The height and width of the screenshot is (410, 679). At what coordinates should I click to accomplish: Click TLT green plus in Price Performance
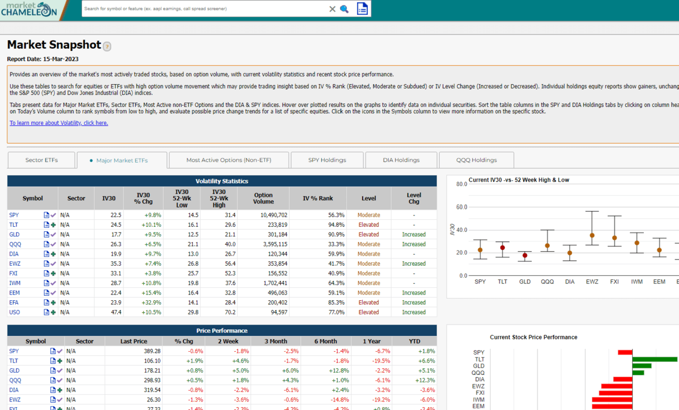click(59, 360)
